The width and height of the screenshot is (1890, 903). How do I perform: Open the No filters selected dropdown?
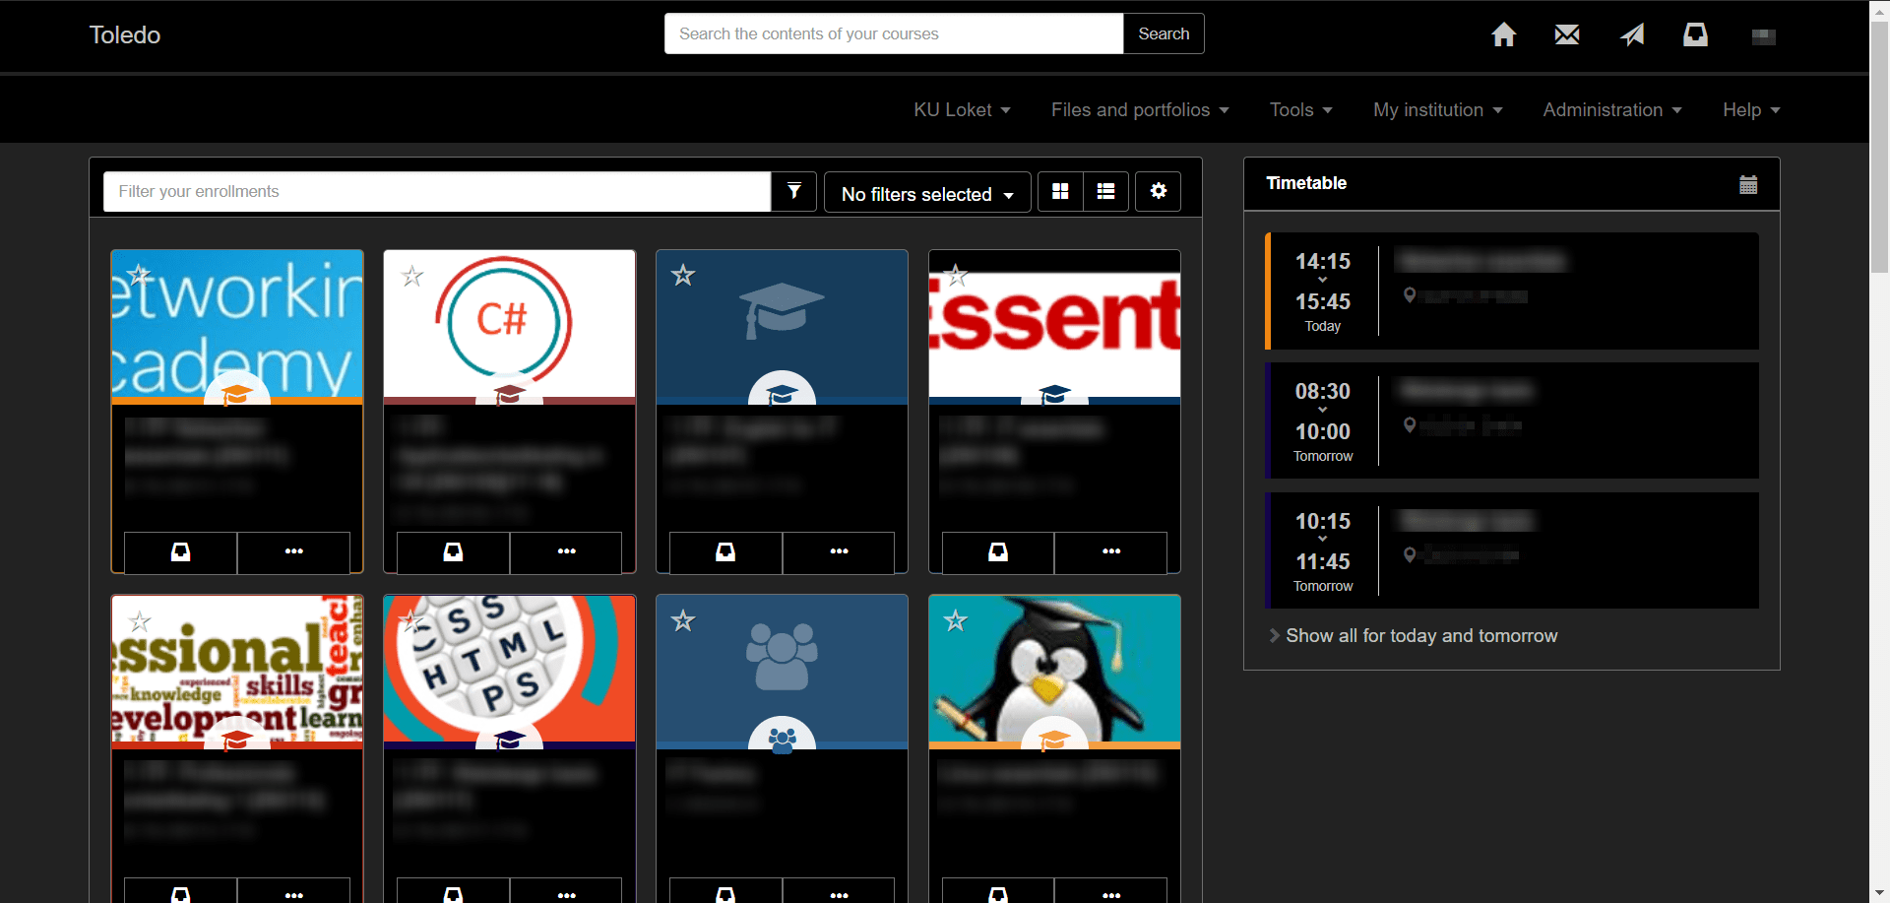click(926, 193)
